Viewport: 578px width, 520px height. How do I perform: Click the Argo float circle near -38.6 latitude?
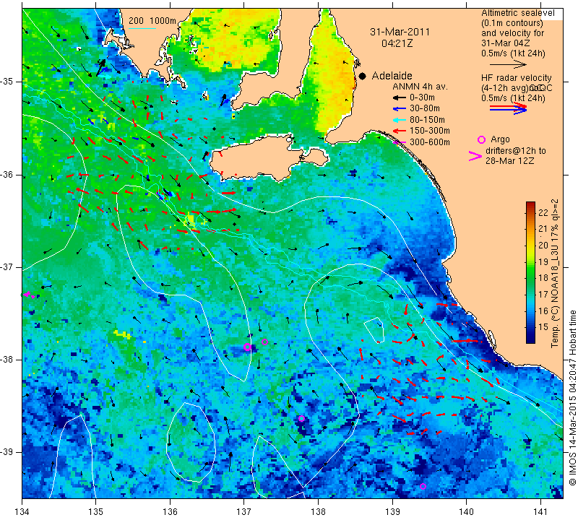tap(301, 418)
